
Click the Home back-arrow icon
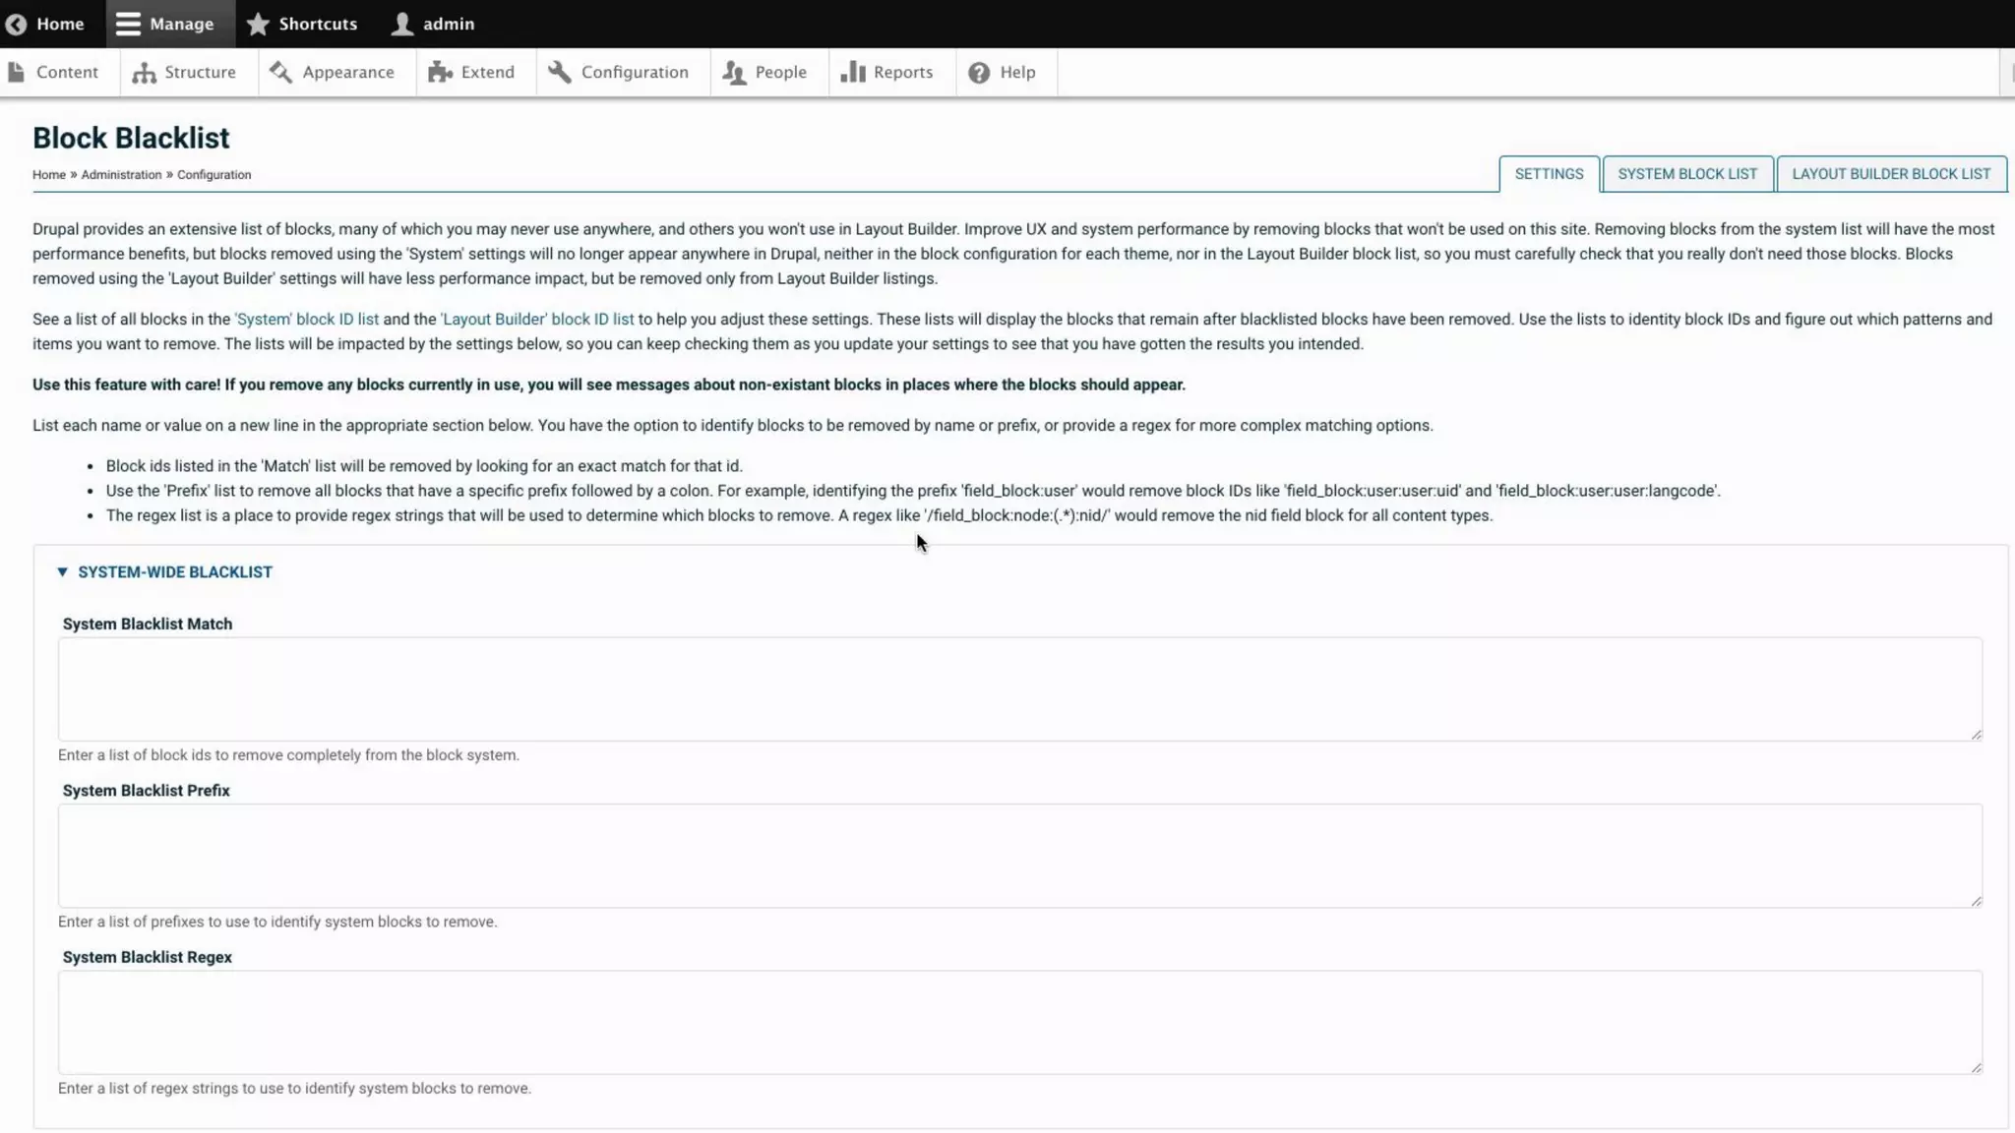(x=16, y=24)
